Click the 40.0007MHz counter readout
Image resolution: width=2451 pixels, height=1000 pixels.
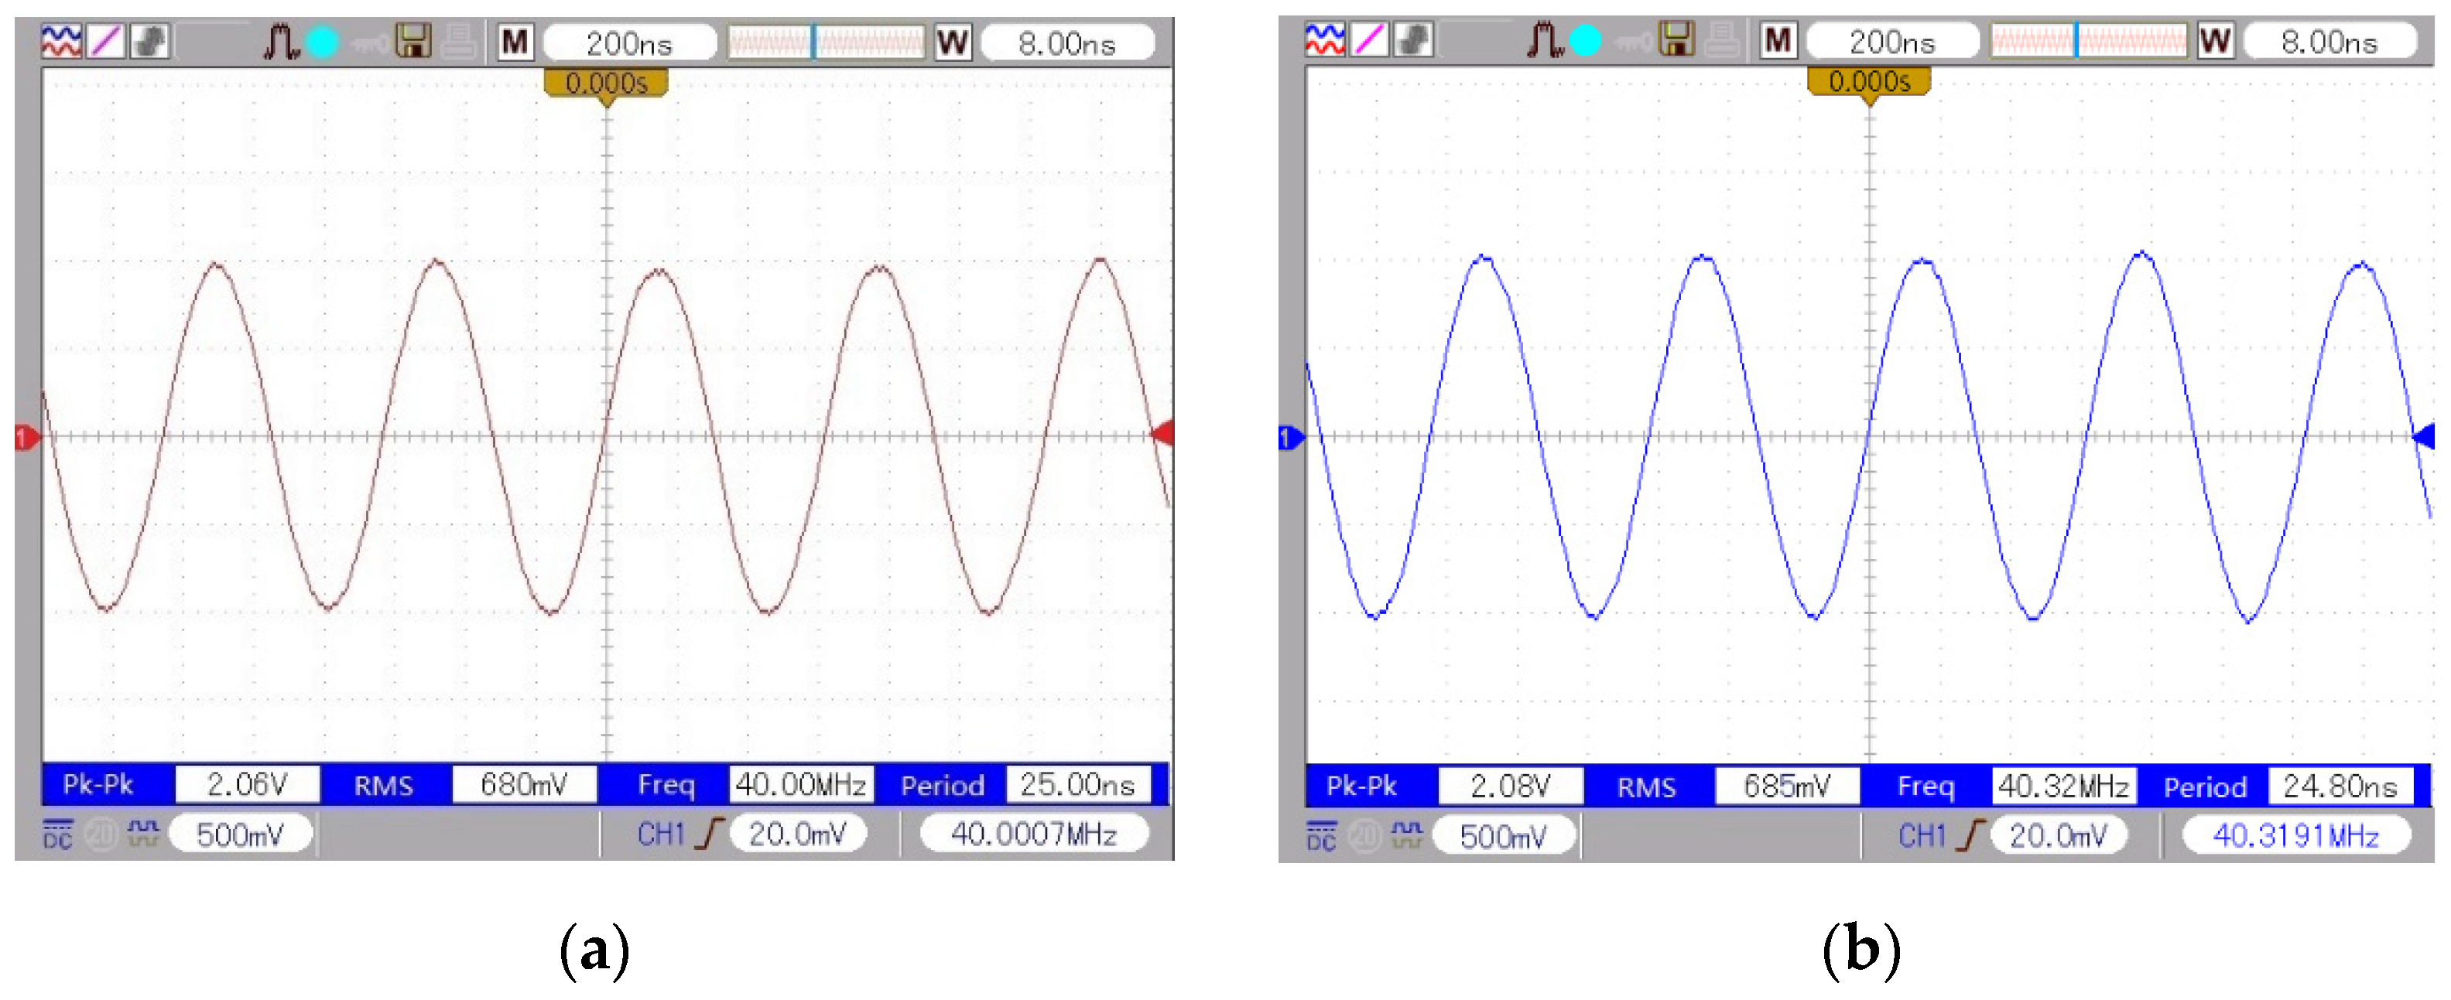coord(1033,834)
